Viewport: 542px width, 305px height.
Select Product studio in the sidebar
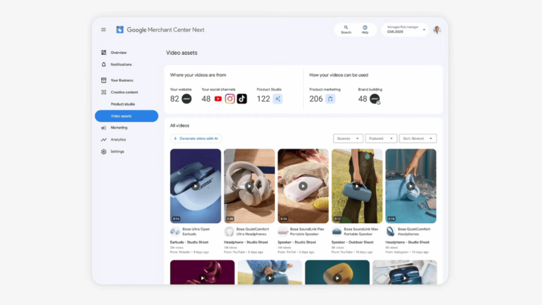tap(122, 104)
